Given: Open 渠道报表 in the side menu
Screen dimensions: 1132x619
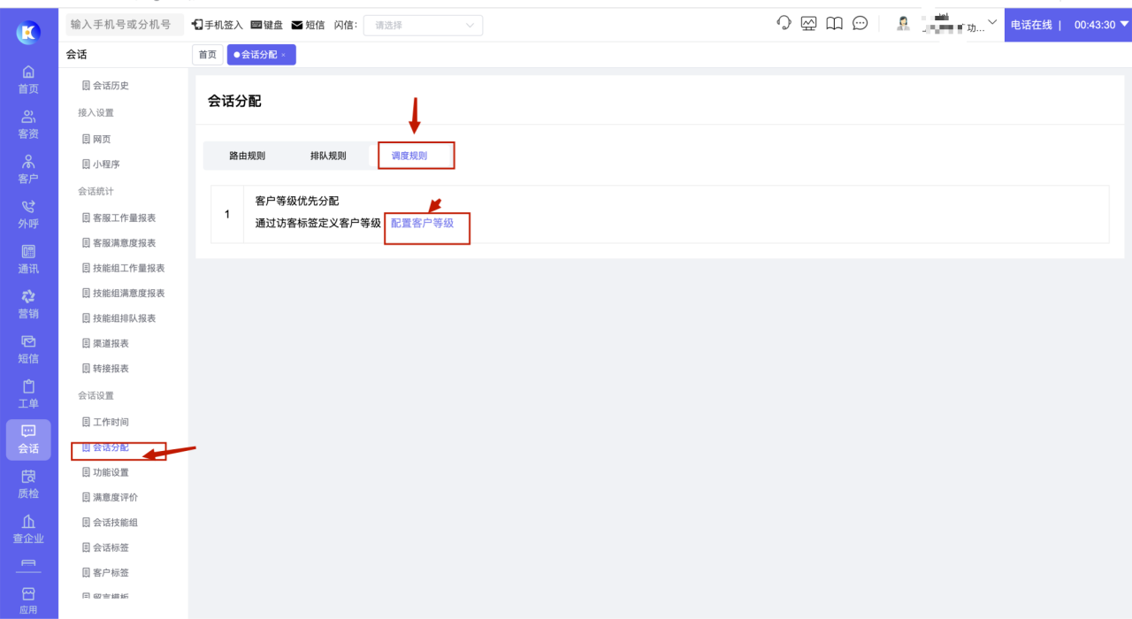Looking at the screenshot, I should coord(105,343).
